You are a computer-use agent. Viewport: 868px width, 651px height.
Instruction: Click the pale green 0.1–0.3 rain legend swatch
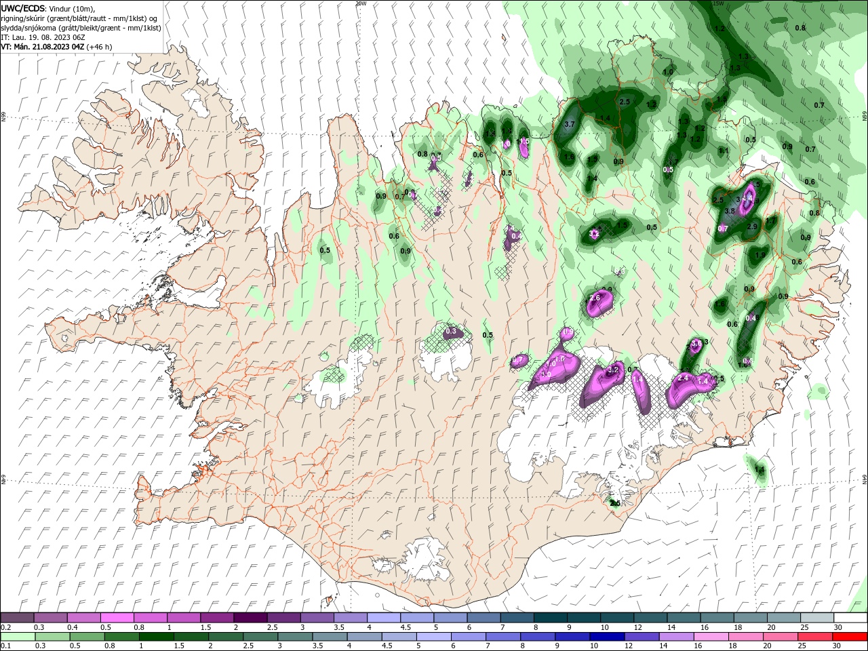coord(17,637)
